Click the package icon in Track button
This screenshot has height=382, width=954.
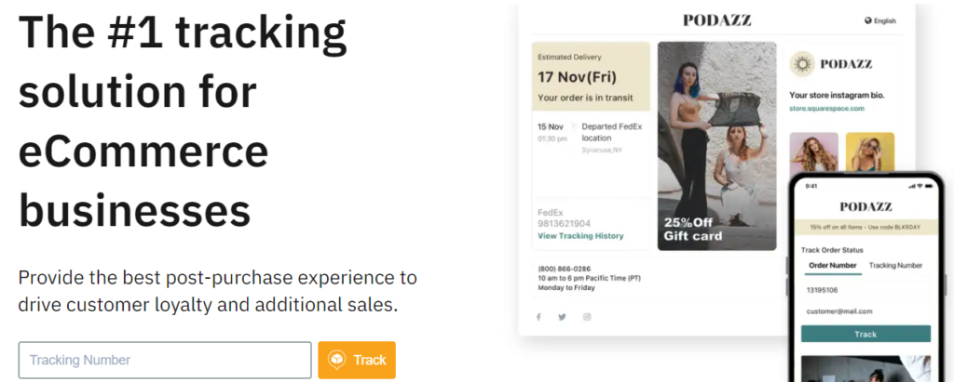point(336,360)
